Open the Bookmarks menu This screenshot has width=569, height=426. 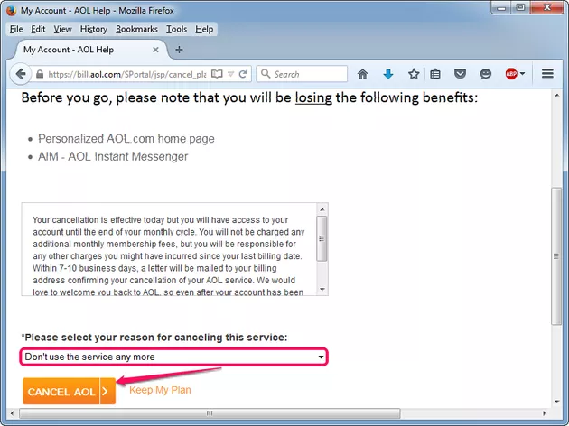click(136, 29)
